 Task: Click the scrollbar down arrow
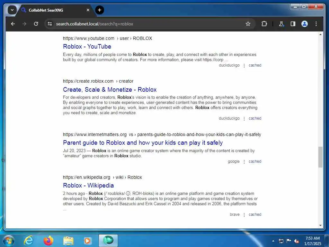(320, 225)
